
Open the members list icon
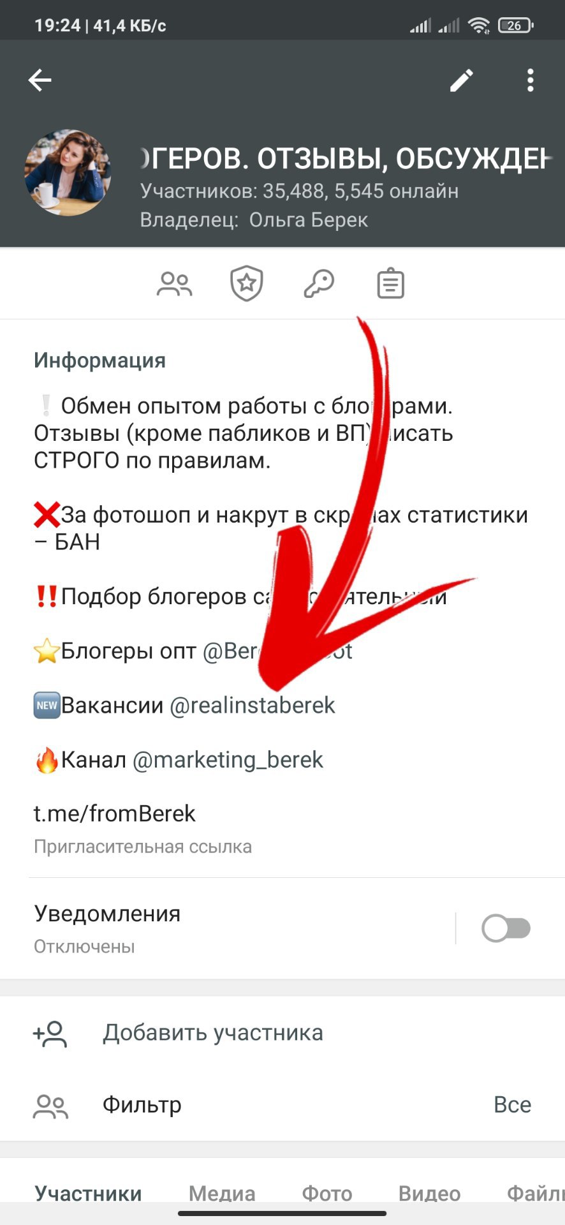coord(174,284)
